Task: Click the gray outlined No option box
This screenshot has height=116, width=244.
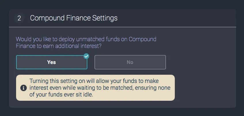Action: coord(130,62)
